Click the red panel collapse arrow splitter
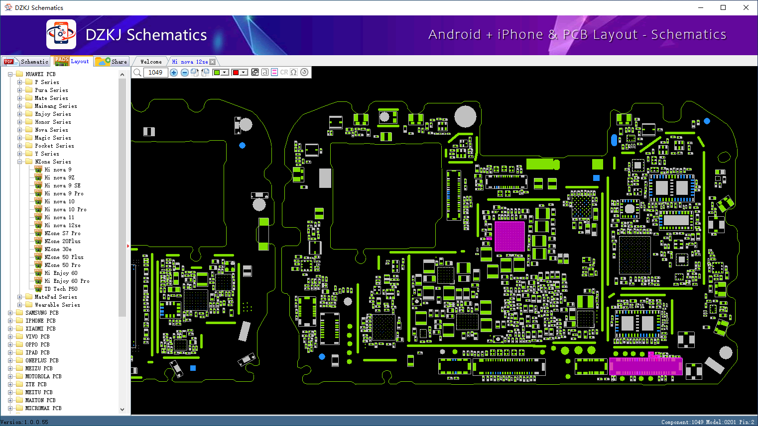The width and height of the screenshot is (758, 426). click(128, 246)
